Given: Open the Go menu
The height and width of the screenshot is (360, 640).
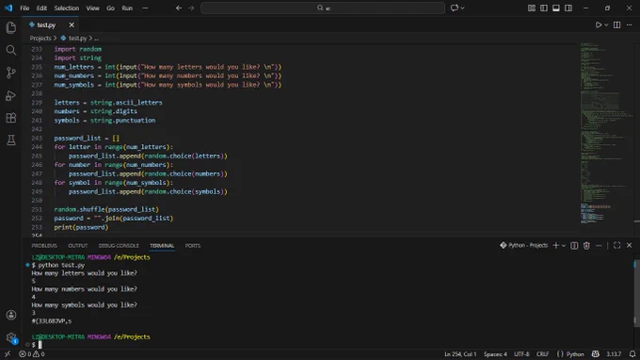Looking at the screenshot, I should [x=110, y=8].
